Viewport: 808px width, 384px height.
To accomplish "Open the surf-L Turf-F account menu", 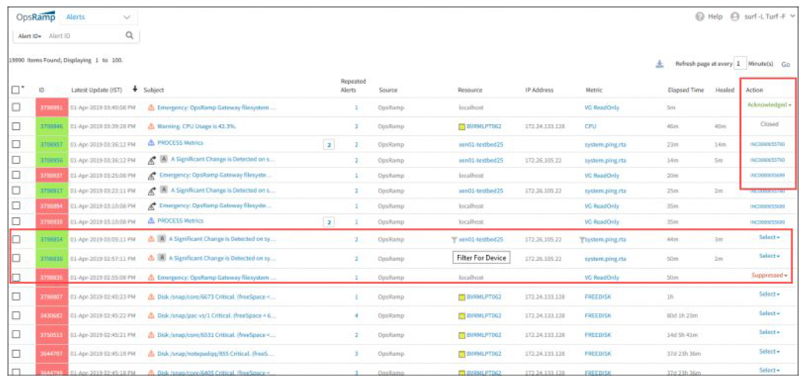I will [x=765, y=16].
